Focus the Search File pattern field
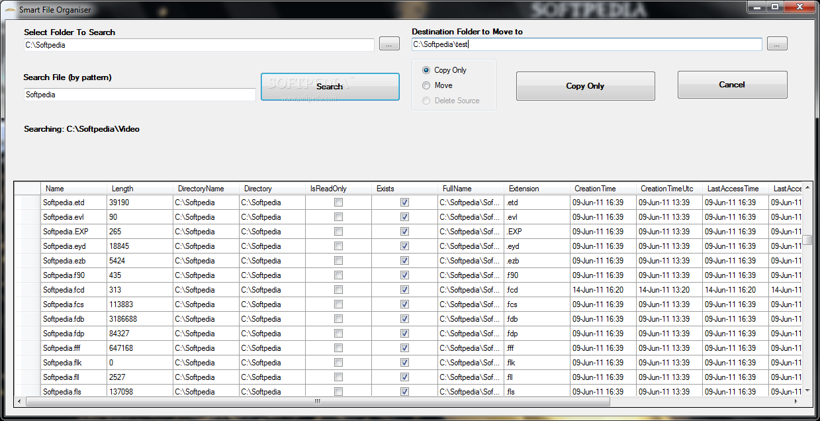The width and height of the screenshot is (820, 421). click(x=140, y=95)
